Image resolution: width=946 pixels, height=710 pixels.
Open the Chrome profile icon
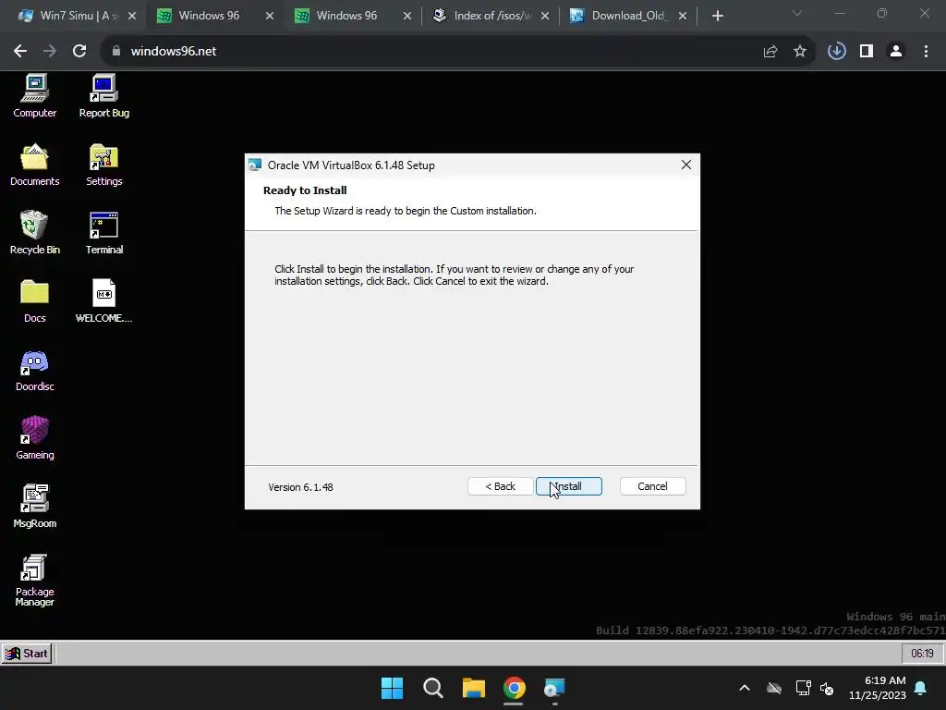pyautogui.click(x=896, y=52)
